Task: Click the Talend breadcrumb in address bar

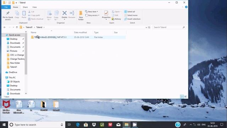Action: click(x=39, y=27)
